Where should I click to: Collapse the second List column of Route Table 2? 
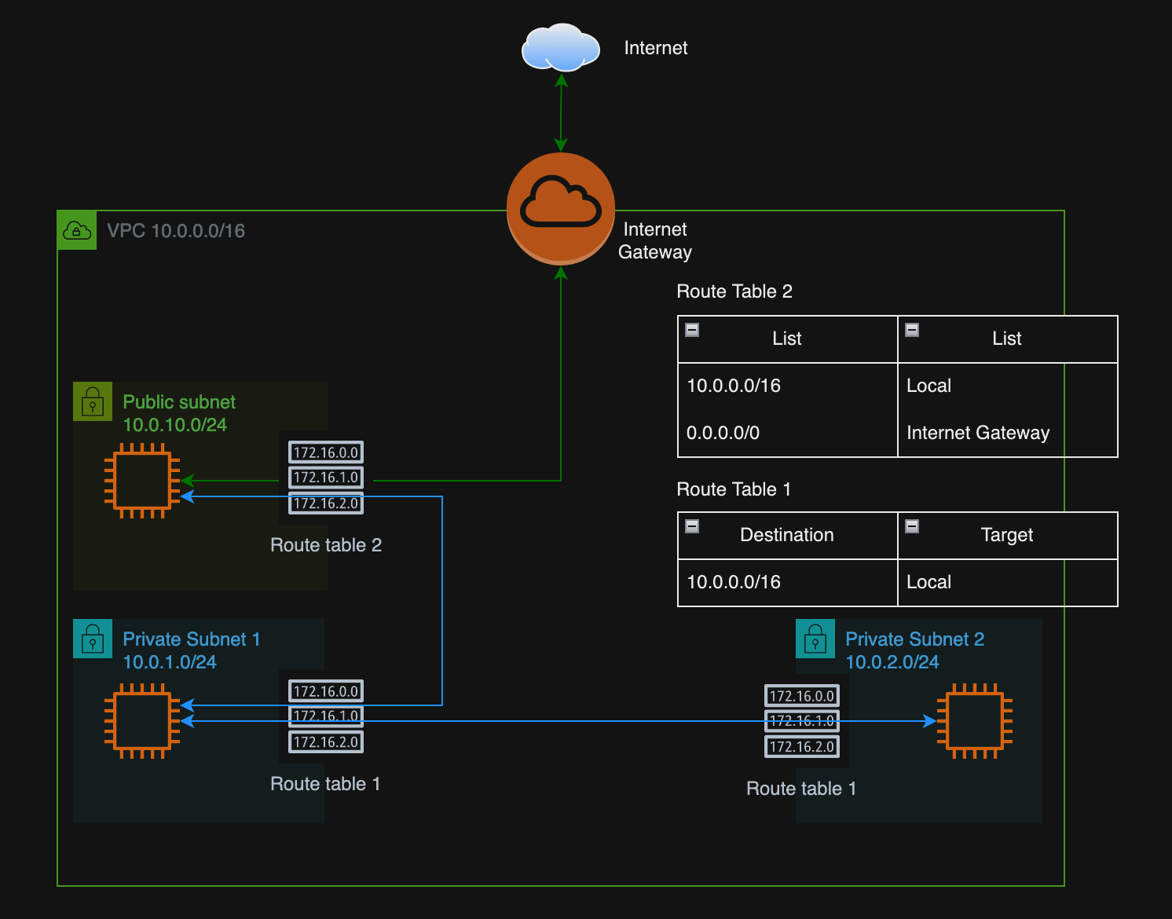[x=911, y=330]
